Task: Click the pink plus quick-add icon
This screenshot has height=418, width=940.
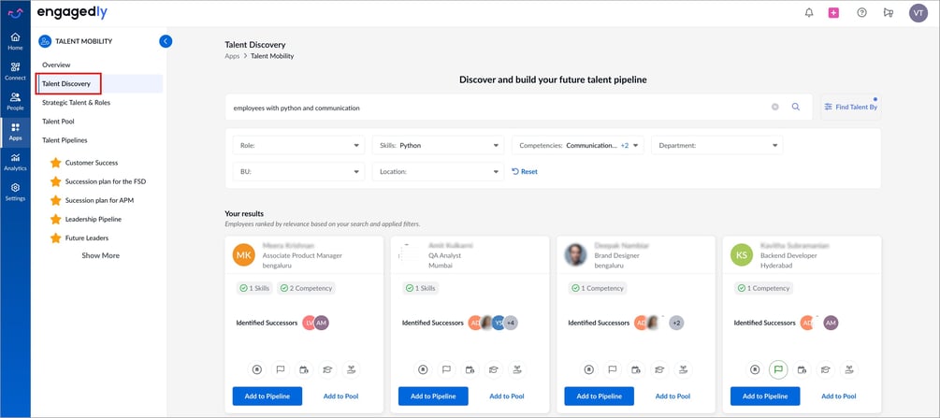Action: tap(833, 12)
